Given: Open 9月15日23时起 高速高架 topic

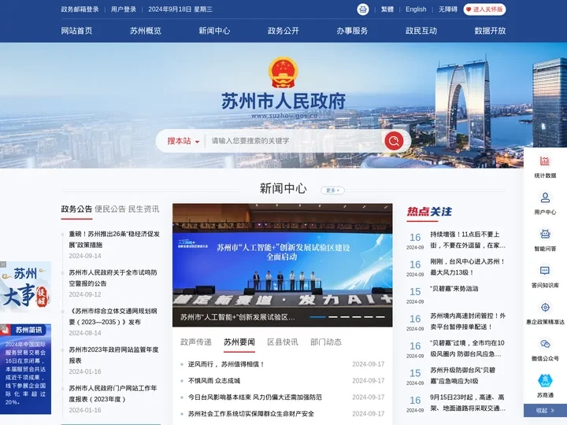Looking at the screenshot, I should (468, 403).
